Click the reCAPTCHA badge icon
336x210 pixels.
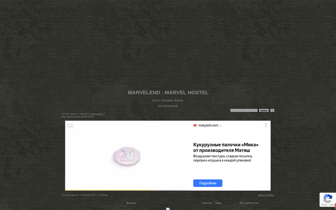(x=328, y=199)
